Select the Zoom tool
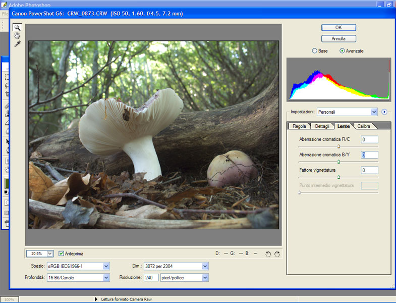The width and height of the screenshot is (396, 303). point(17,27)
